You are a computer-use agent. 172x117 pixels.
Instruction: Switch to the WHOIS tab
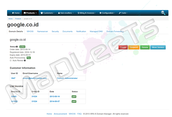pos(30,32)
